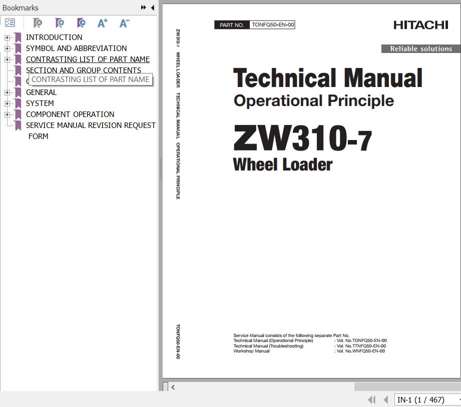This screenshot has height=407, width=461.
Task: Expand the SYSTEM bookmark node
Action: tap(7, 103)
